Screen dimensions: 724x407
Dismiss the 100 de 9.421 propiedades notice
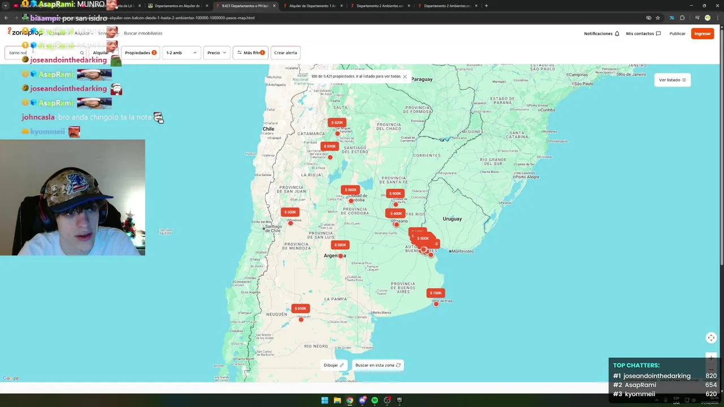pos(405,76)
